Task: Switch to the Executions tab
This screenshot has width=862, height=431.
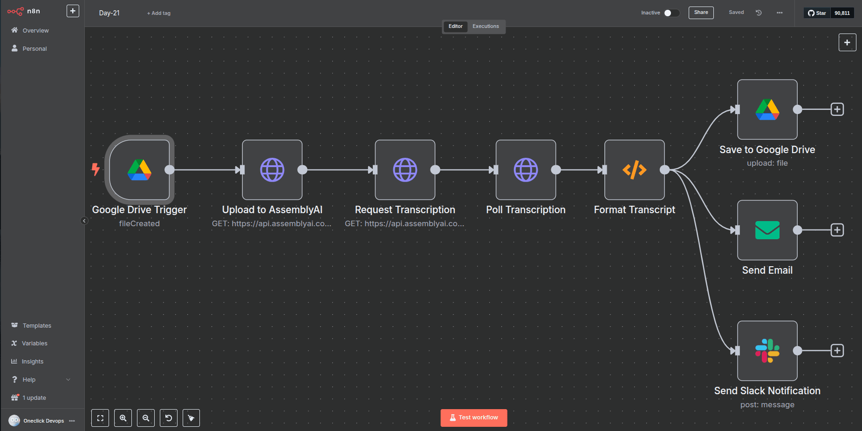Action: coord(486,26)
